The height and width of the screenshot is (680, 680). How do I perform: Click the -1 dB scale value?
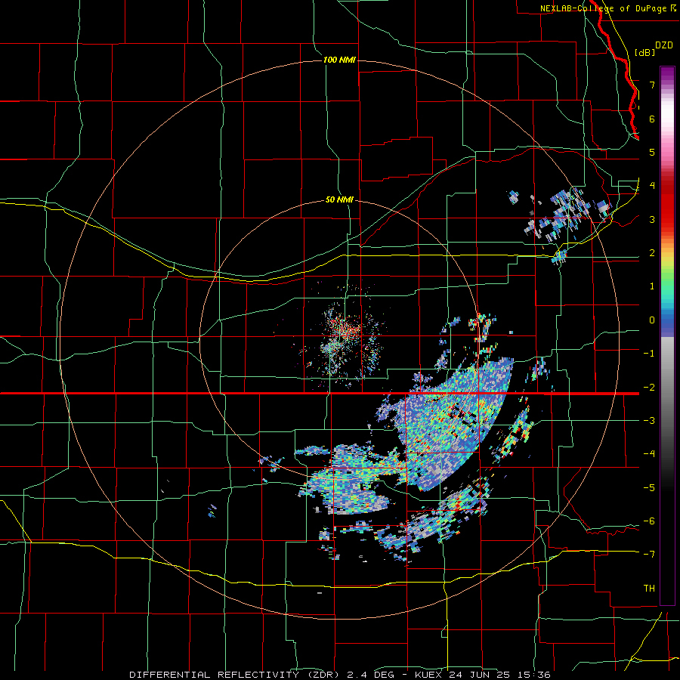[649, 354]
